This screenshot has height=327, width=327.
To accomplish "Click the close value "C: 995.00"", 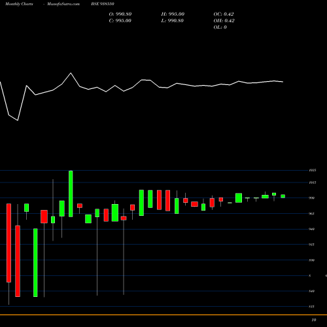I will point(120,21).
